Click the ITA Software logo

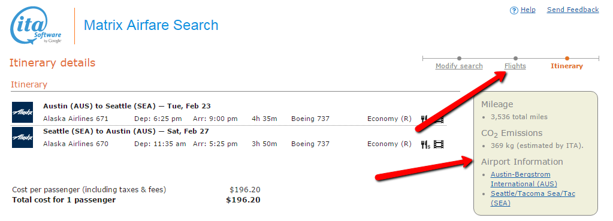tap(36, 25)
